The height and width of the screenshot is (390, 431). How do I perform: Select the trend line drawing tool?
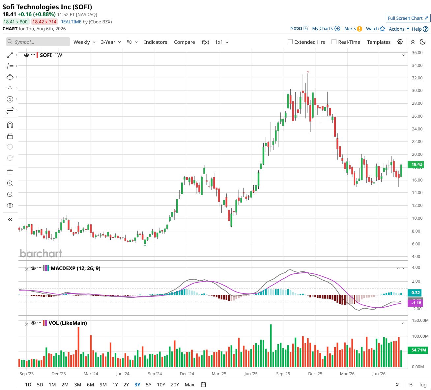point(10,55)
